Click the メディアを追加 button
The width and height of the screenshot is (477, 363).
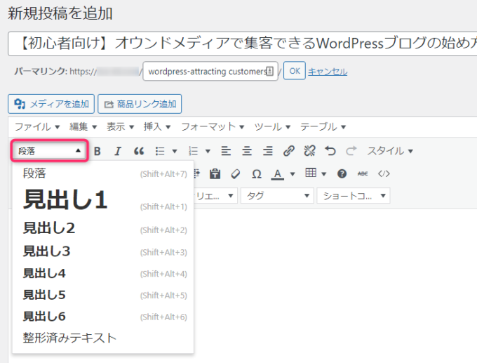click(51, 104)
